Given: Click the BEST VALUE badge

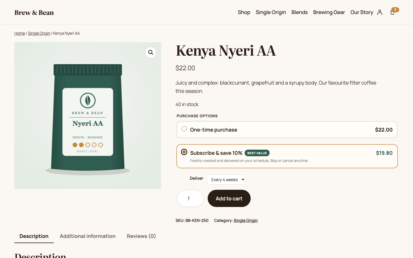Looking at the screenshot, I should 257,153.
